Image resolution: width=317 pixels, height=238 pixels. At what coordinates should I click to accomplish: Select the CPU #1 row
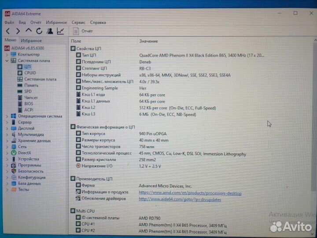151,225
